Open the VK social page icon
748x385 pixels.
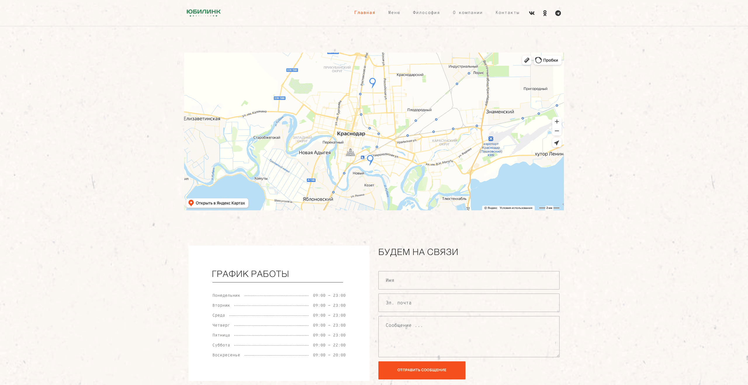(x=531, y=13)
